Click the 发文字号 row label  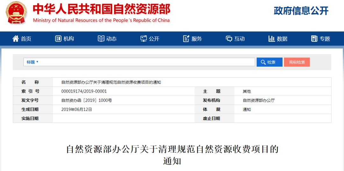[30, 101]
